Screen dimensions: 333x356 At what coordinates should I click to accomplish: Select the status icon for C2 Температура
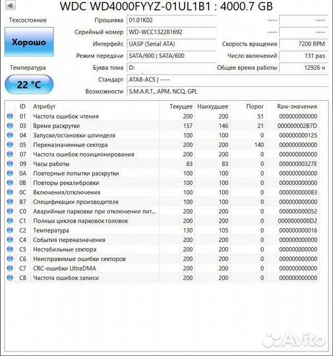[10, 230]
